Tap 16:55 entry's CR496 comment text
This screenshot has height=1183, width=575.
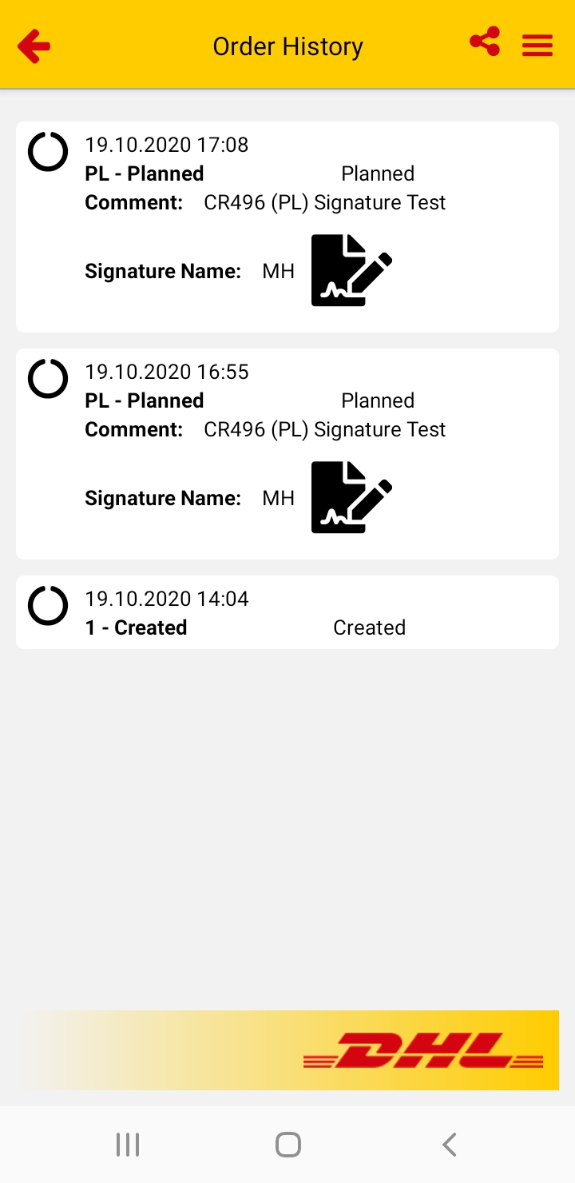click(324, 429)
